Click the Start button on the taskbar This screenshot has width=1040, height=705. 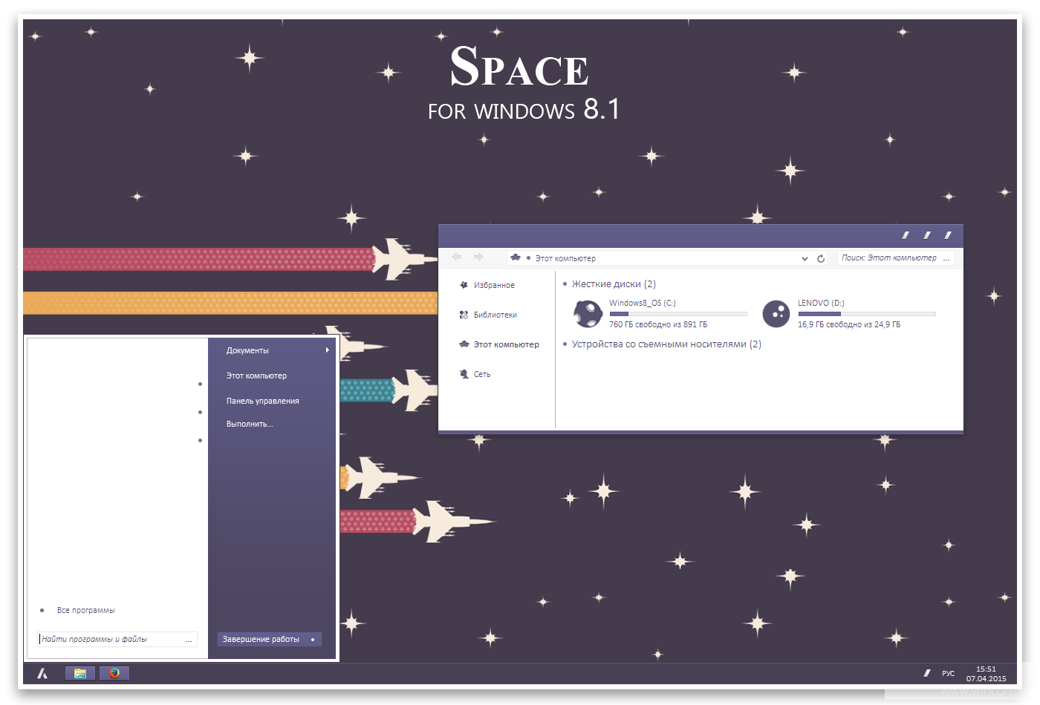pos(42,673)
